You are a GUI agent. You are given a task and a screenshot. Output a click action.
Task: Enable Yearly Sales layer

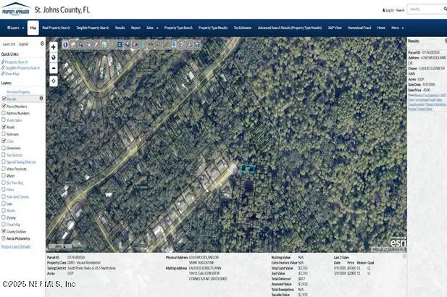[4, 120]
